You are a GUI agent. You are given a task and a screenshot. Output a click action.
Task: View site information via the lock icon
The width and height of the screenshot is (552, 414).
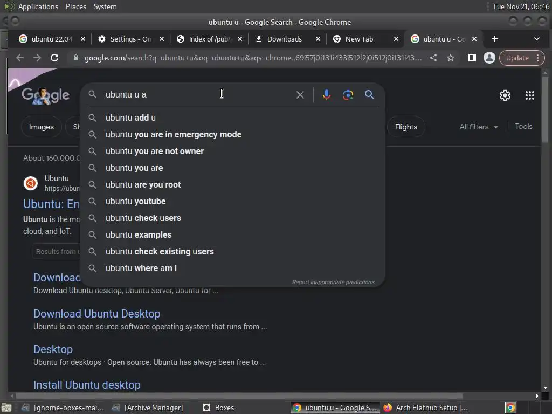click(75, 58)
